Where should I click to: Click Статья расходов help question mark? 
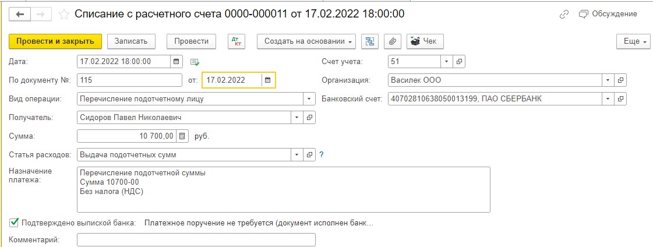tap(322, 155)
